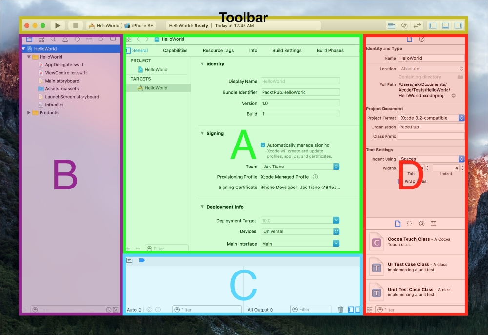Click the Bundle Identifier field
Image resolution: width=488 pixels, height=335 pixels.
[300, 92]
